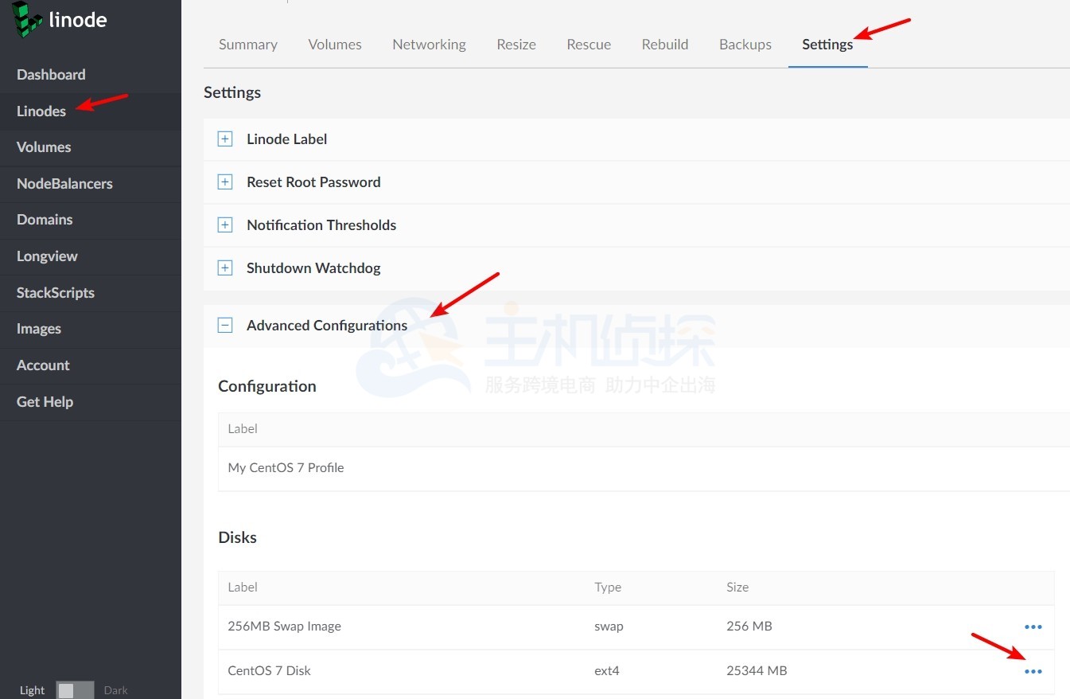The image size is (1070, 699).
Task: Collapse the Advanced Configurations section
Action: click(225, 326)
